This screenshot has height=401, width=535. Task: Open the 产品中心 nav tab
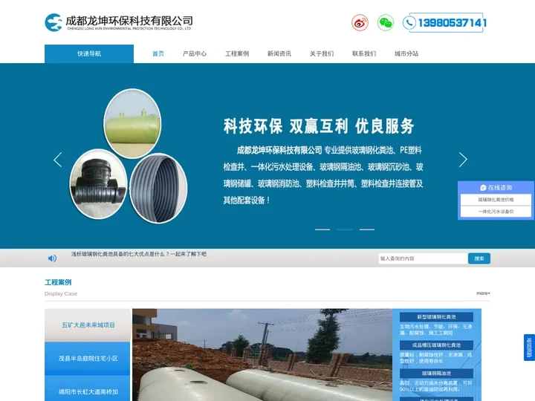195,53
